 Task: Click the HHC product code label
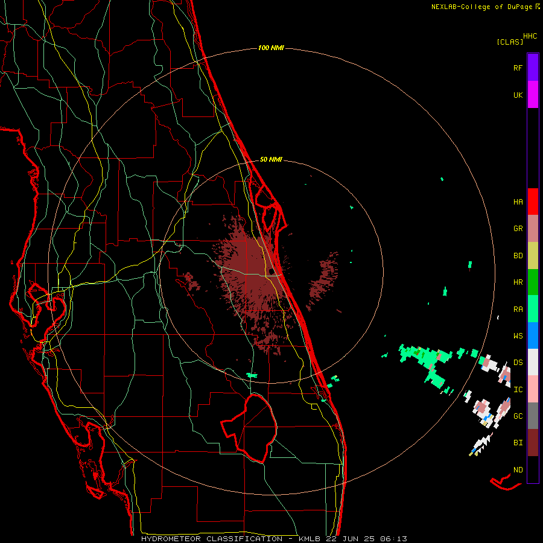click(x=530, y=36)
